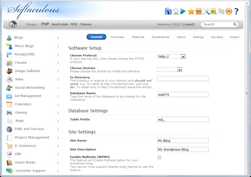Click the Forums category icon
This screenshot has height=177, width=251.
[9, 63]
